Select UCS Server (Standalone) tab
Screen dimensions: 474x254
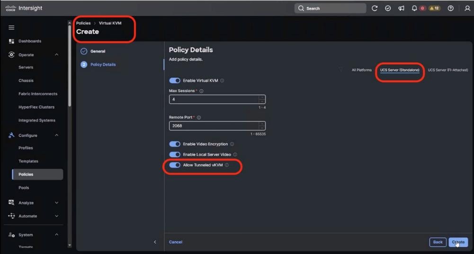[400, 70]
